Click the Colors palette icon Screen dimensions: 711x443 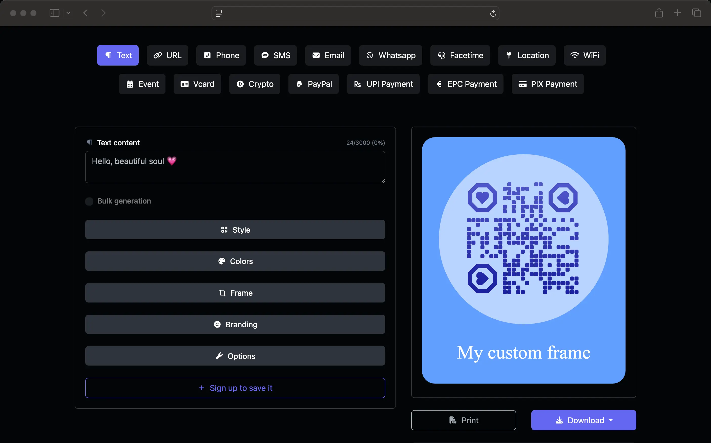pos(222,261)
